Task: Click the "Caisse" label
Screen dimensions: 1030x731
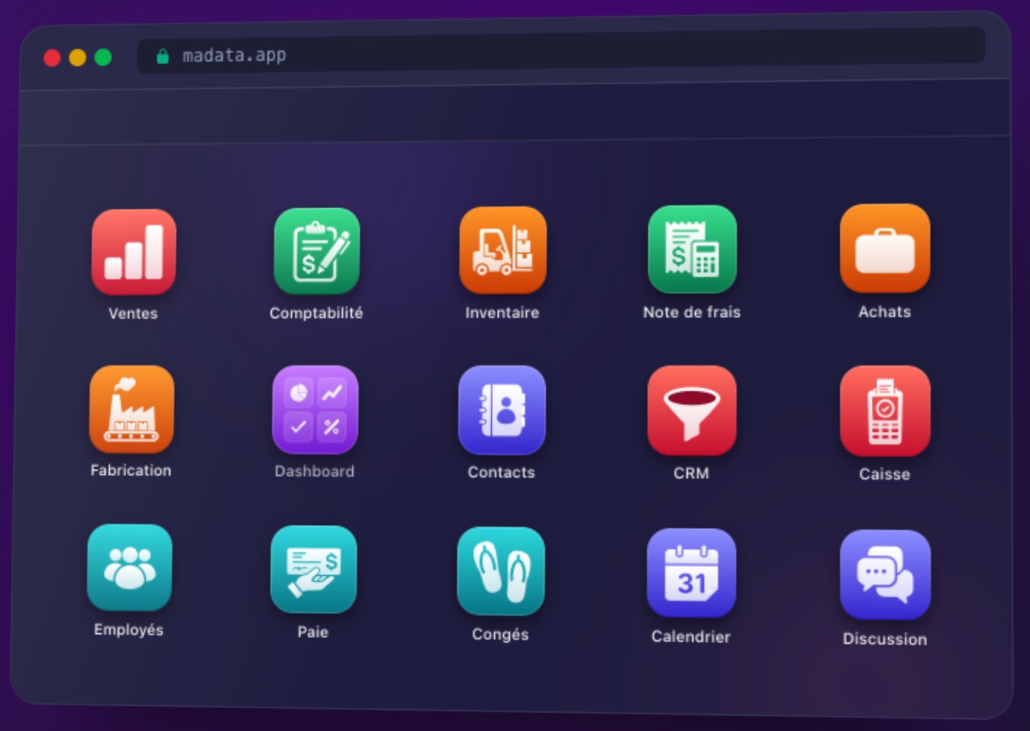Action: coord(884,474)
